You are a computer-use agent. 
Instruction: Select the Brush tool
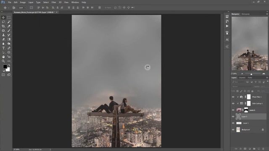click(9, 31)
